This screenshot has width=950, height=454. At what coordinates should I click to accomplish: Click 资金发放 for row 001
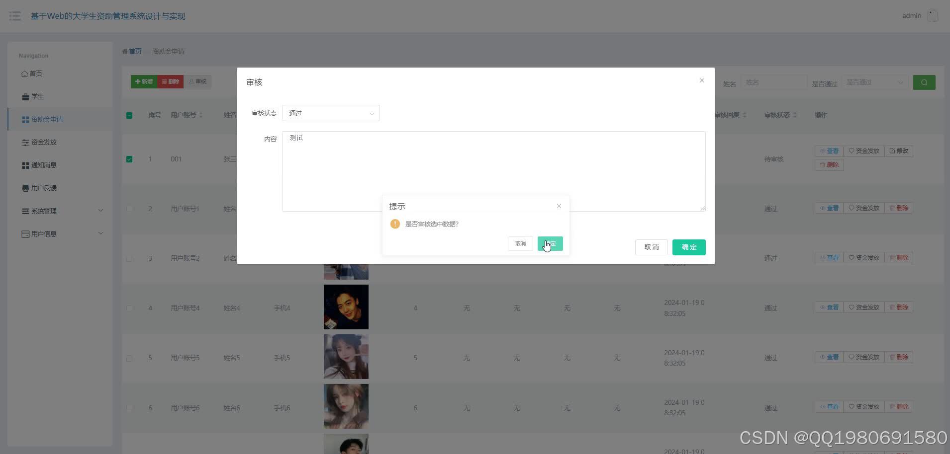[x=864, y=151]
